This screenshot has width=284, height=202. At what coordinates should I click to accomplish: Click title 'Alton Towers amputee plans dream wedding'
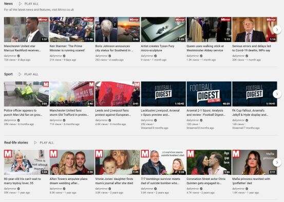pyautogui.click(x=68, y=181)
